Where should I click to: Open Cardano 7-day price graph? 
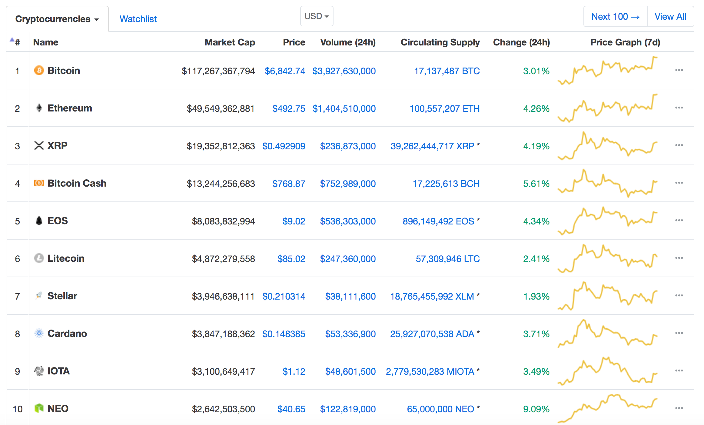coord(608,333)
